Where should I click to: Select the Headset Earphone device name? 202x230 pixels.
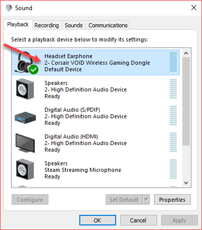coord(68,56)
